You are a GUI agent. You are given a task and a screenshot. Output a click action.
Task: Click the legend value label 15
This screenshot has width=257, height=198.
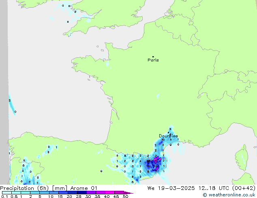tap(60, 196)
